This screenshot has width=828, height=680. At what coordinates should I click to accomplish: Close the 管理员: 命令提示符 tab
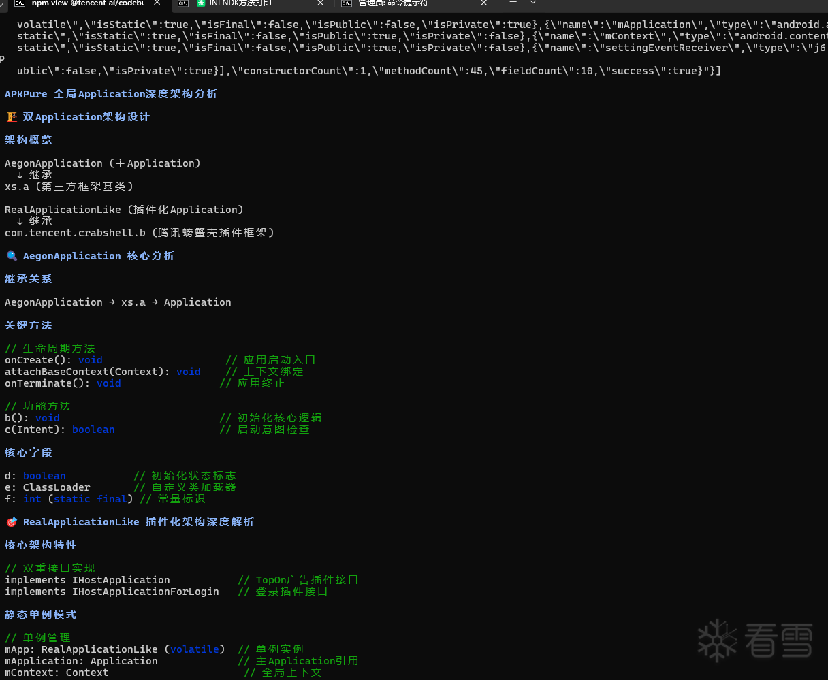coord(483,3)
